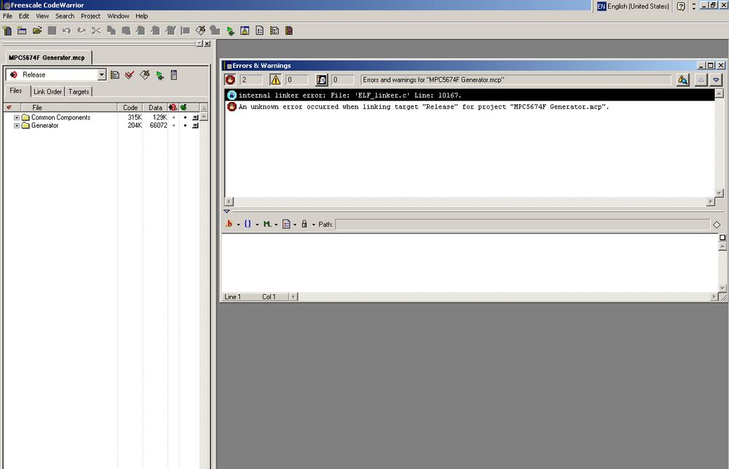Open the View menu
This screenshot has width=729, height=469.
pos(42,16)
